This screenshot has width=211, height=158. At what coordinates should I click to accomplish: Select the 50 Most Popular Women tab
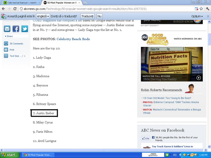(62, 3)
